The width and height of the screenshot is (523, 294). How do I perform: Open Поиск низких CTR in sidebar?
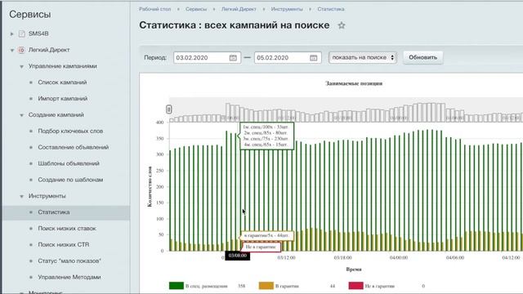[64, 245]
